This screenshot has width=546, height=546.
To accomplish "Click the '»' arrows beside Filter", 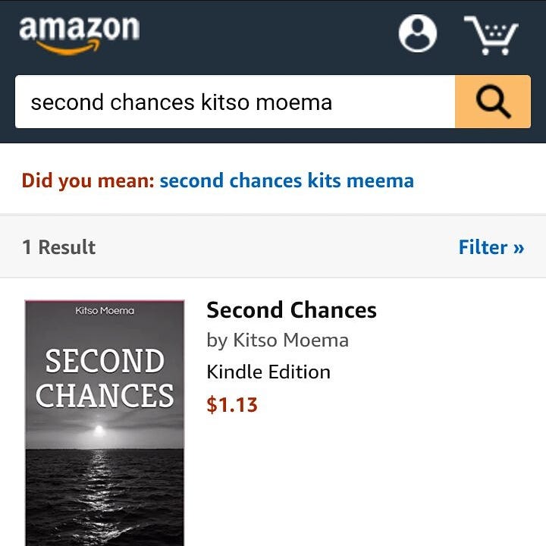I will point(518,248).
